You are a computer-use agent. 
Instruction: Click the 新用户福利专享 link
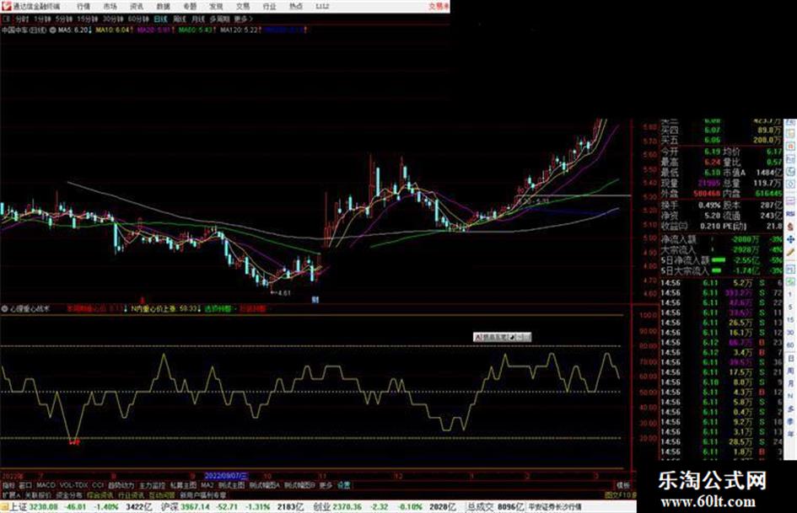pyautogui.click(x=202, y=494)
